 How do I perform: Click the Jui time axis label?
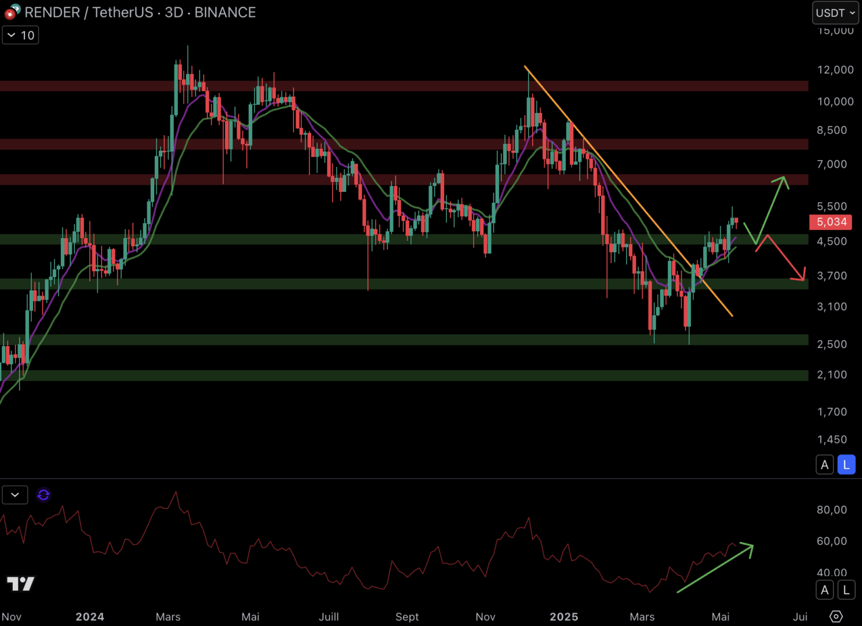coord(801,617)
